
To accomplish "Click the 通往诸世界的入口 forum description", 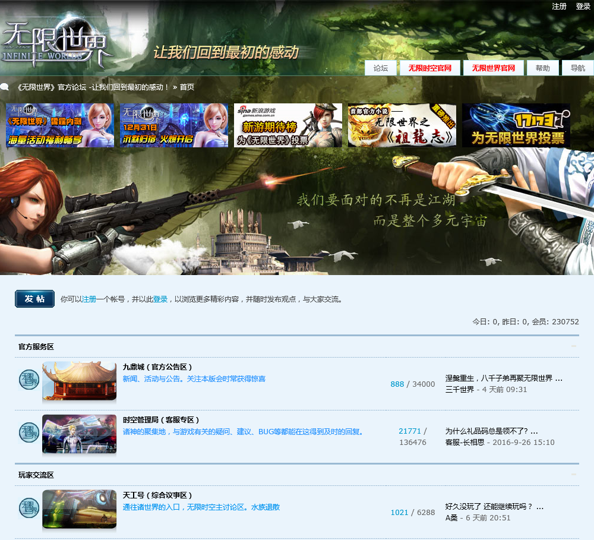I will point(201,507).
